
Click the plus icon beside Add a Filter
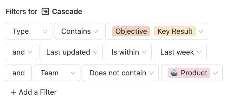tap(13, 92)
